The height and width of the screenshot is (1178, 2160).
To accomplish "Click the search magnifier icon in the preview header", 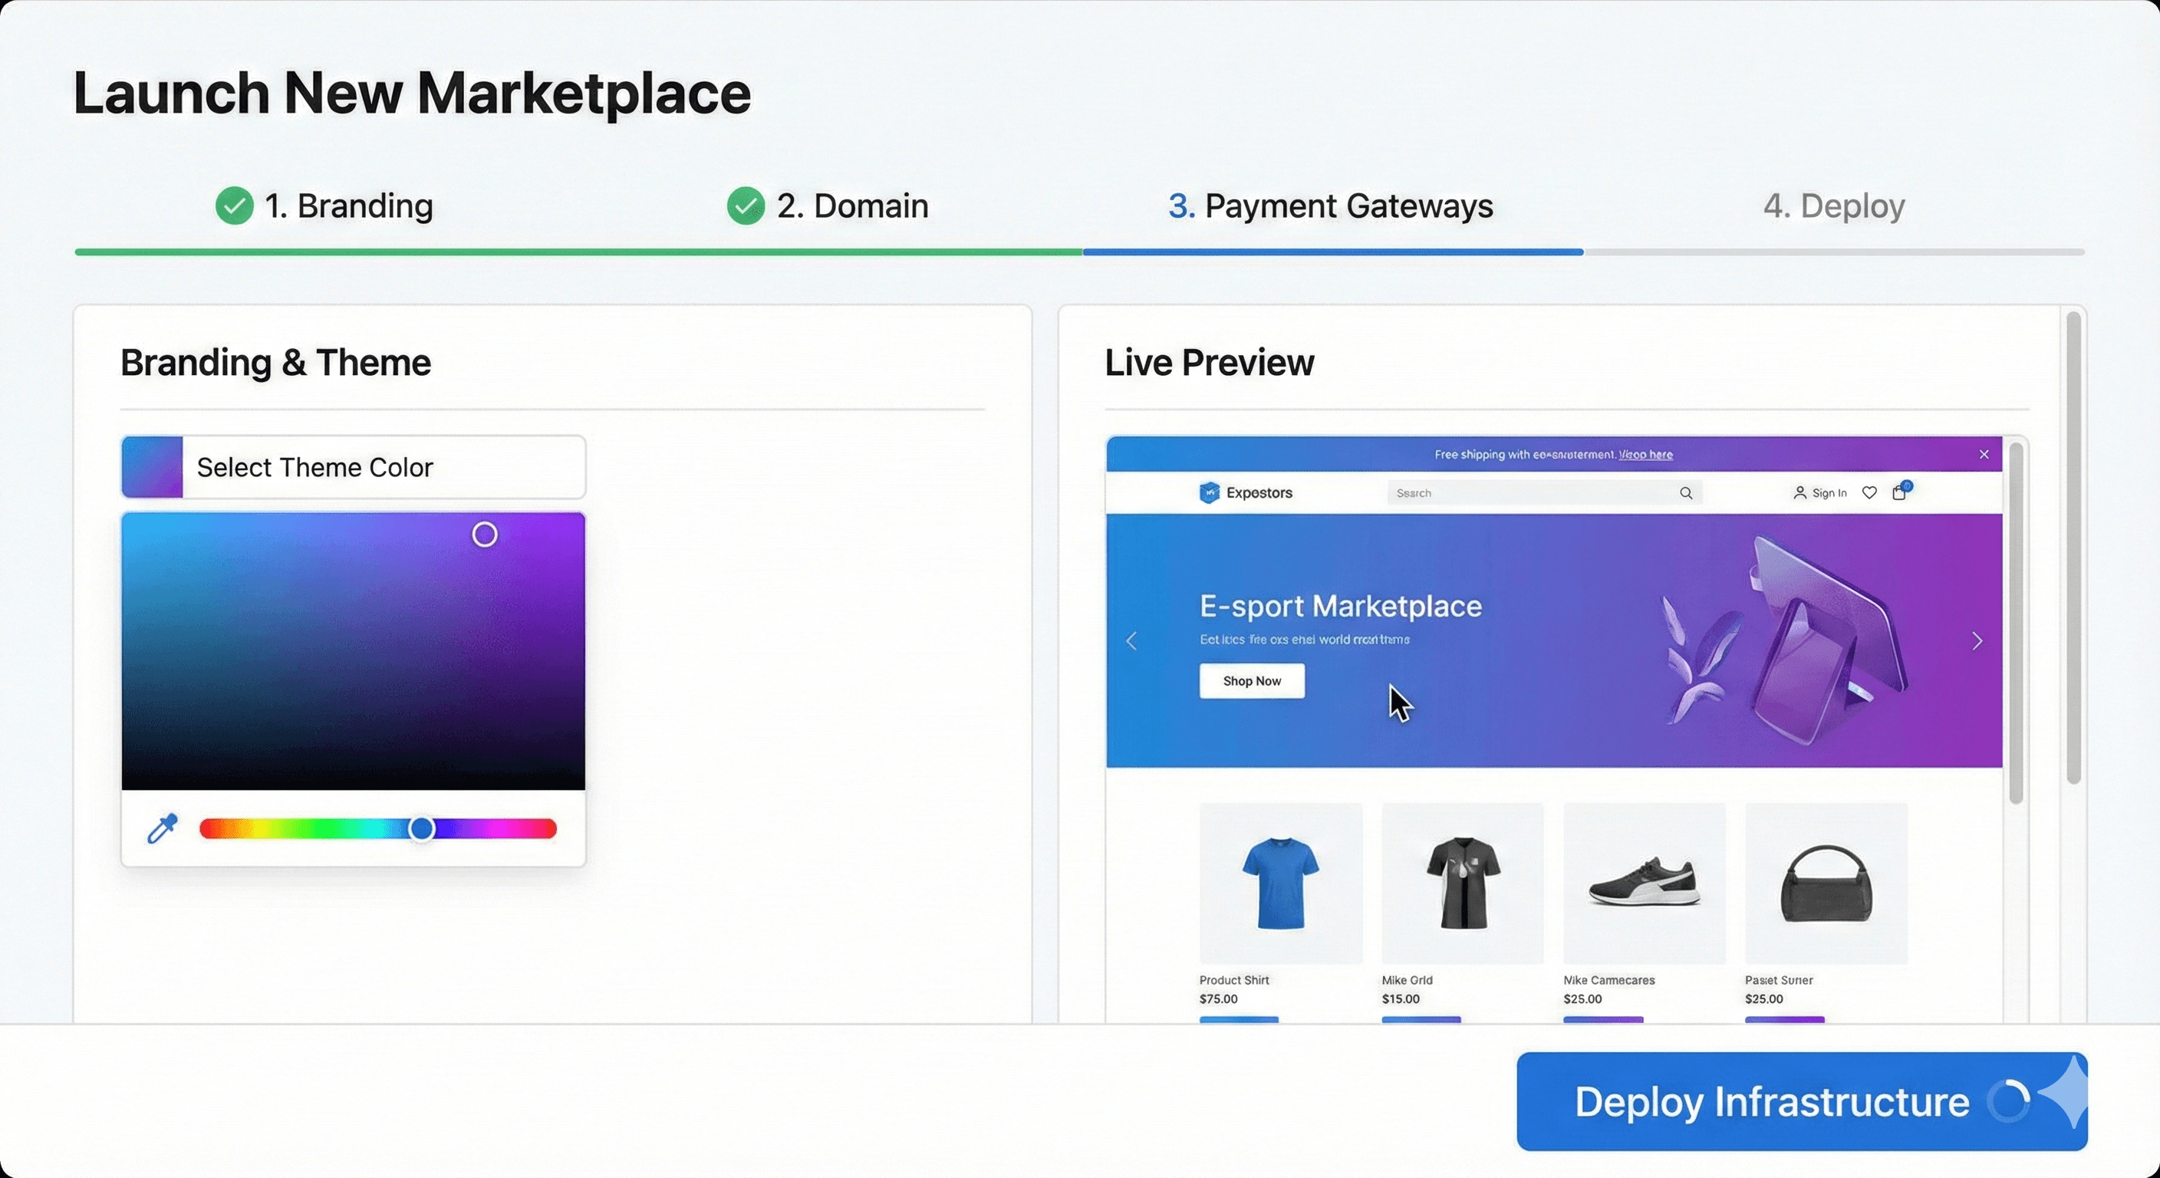I will click(x=1686, y=493).
